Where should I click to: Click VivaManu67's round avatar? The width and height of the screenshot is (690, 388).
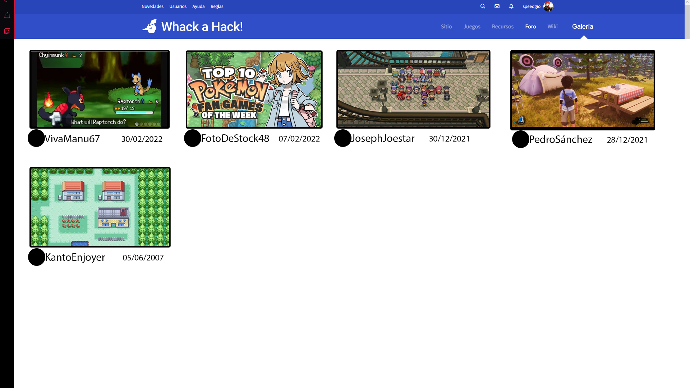pos(36,138)
